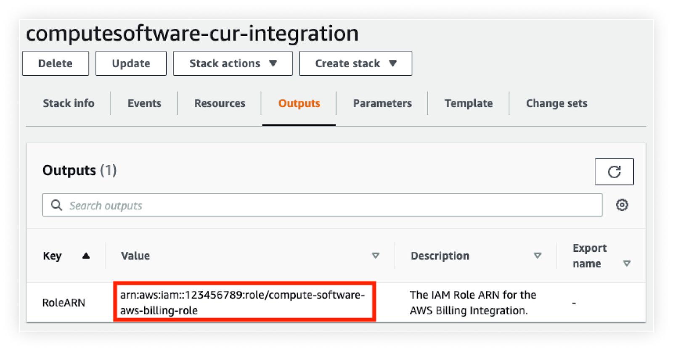Click the search magnifier icon
The height and width of the screenshot is (351, 673).
pyautogui.click(x=56, y=205)
